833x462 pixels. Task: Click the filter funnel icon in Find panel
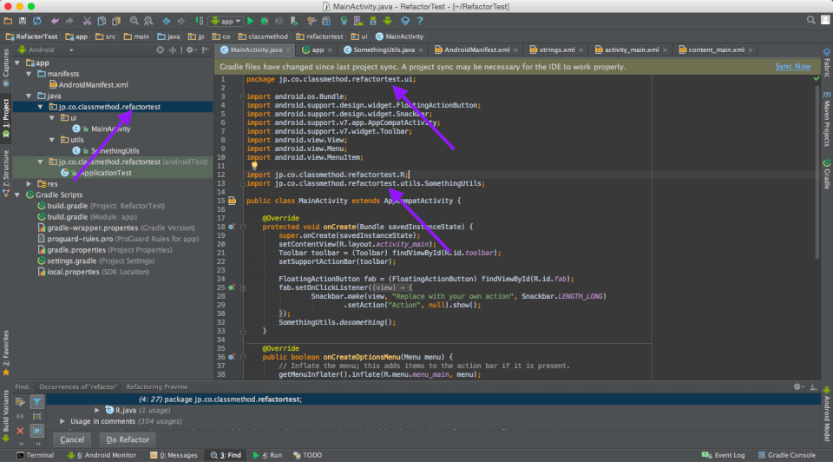pos(36,402)
